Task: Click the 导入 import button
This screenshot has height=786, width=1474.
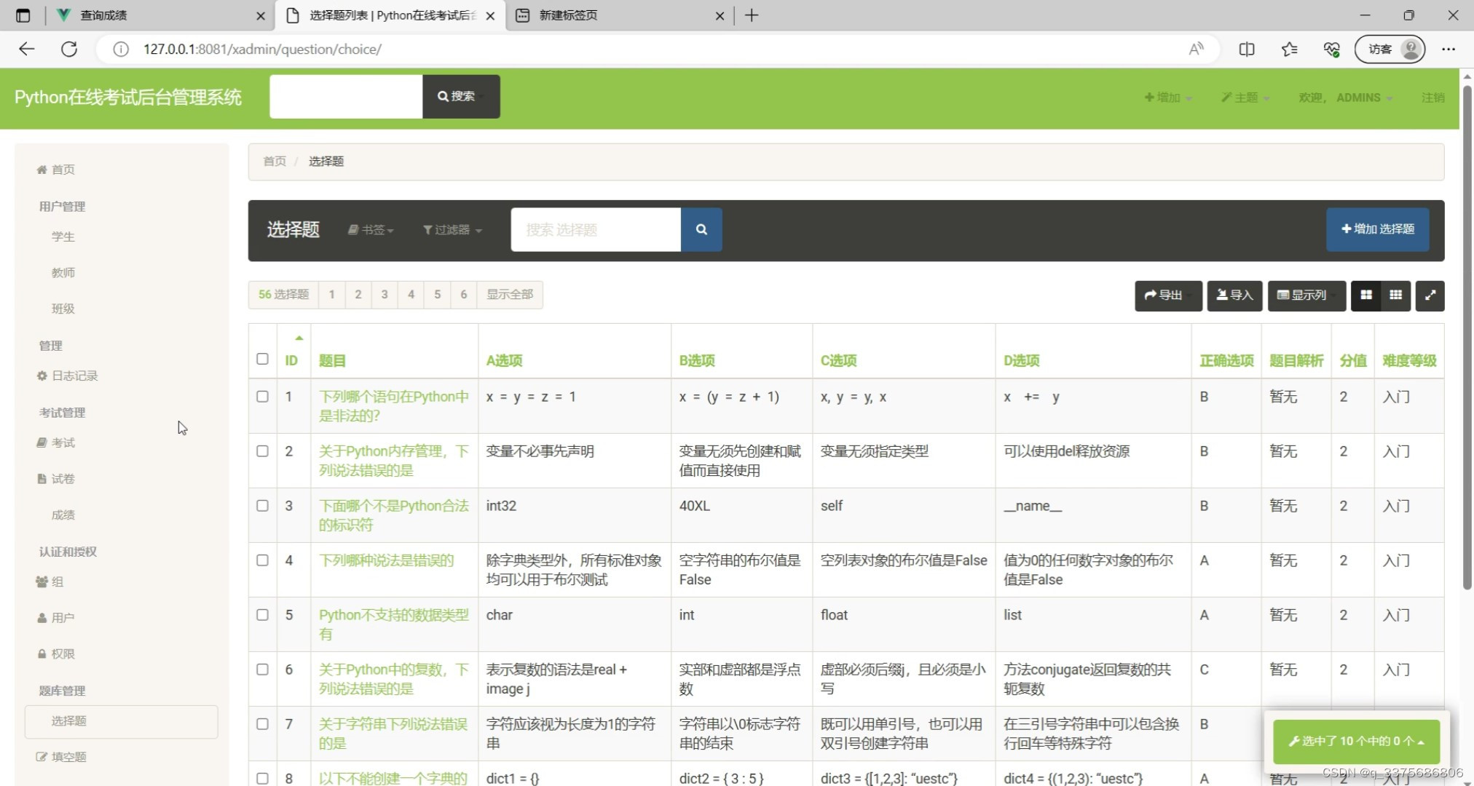Action: point(1234,295)
